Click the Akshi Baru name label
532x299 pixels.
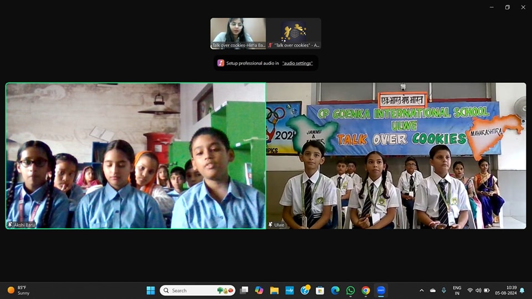pos(24,225)
